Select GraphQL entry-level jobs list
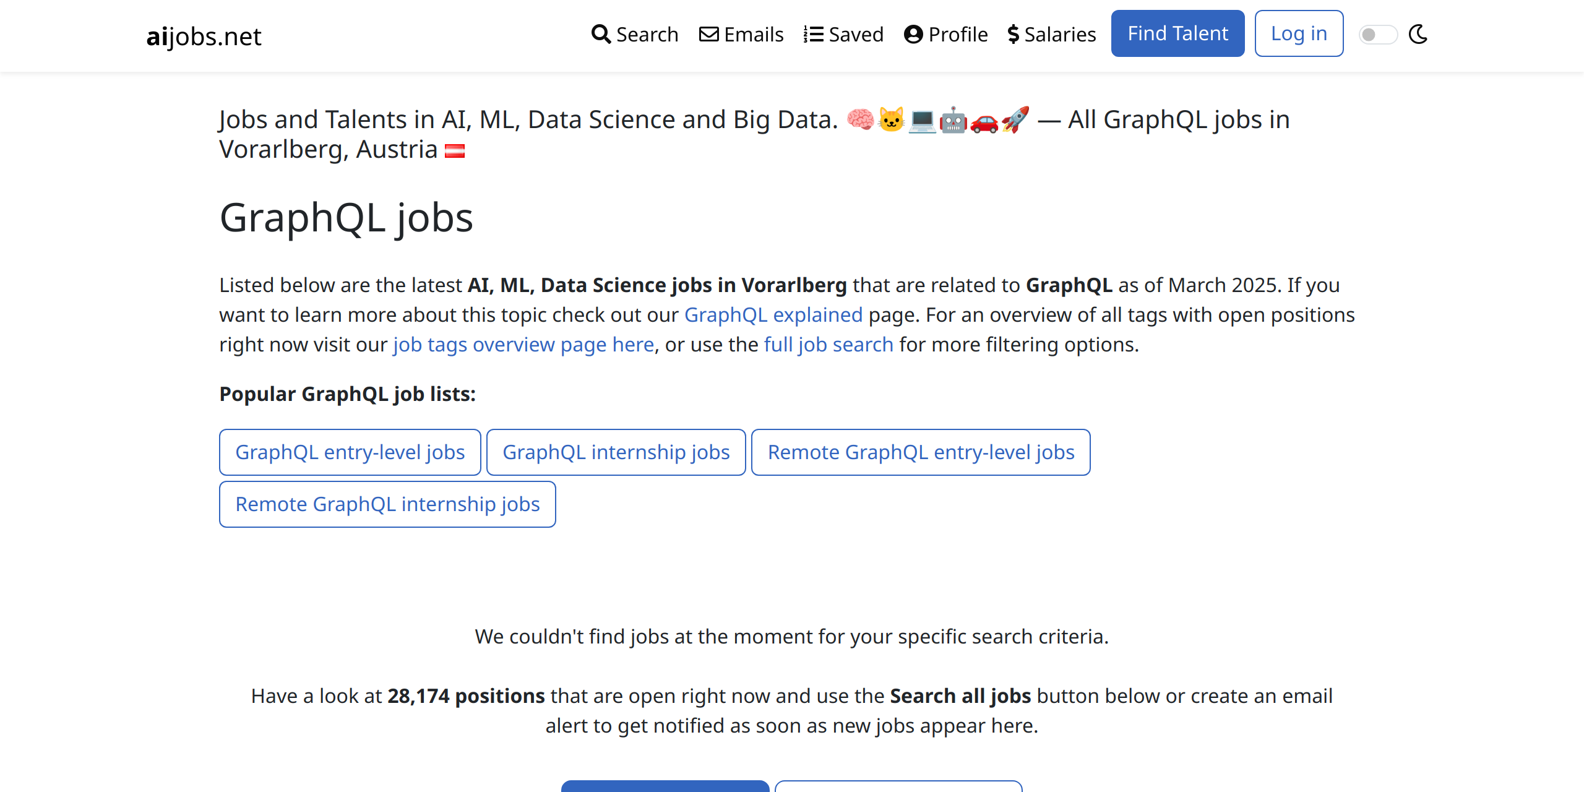1584x792 pixels. (350, 452)
